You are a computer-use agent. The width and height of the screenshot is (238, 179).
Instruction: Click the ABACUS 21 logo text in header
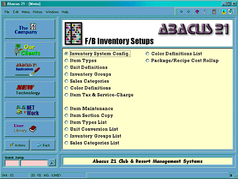[193, 29]
